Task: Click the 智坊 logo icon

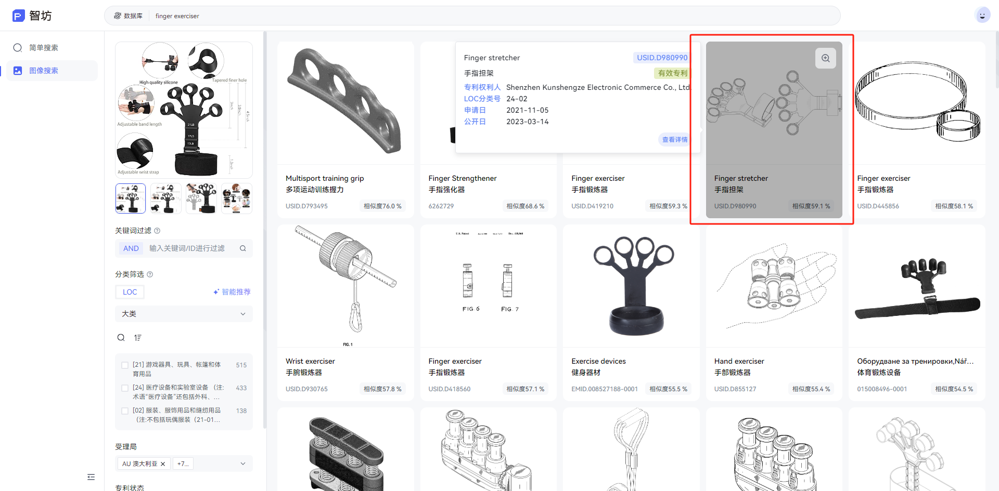Action: tap(19, 16)
